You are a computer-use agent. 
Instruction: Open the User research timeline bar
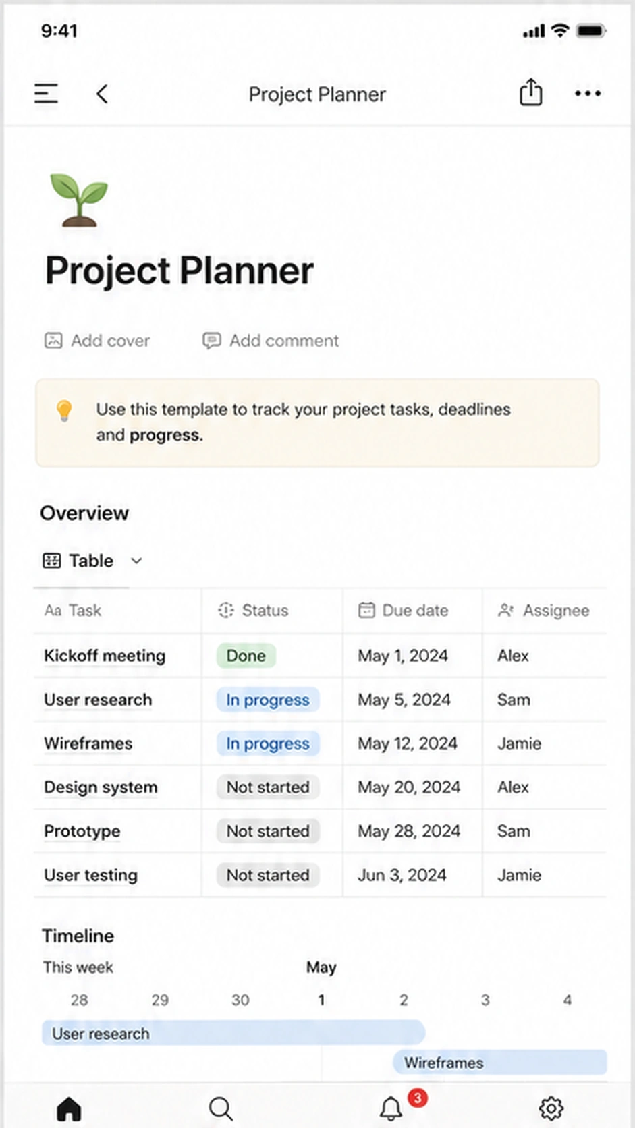click(x=233, y=1033)
